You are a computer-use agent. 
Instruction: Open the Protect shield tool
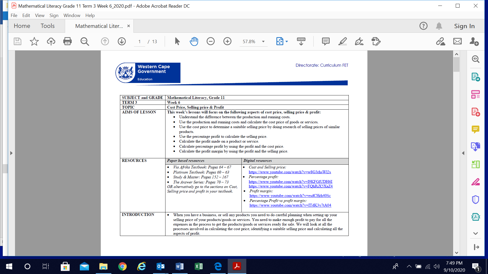coord(475,200)
